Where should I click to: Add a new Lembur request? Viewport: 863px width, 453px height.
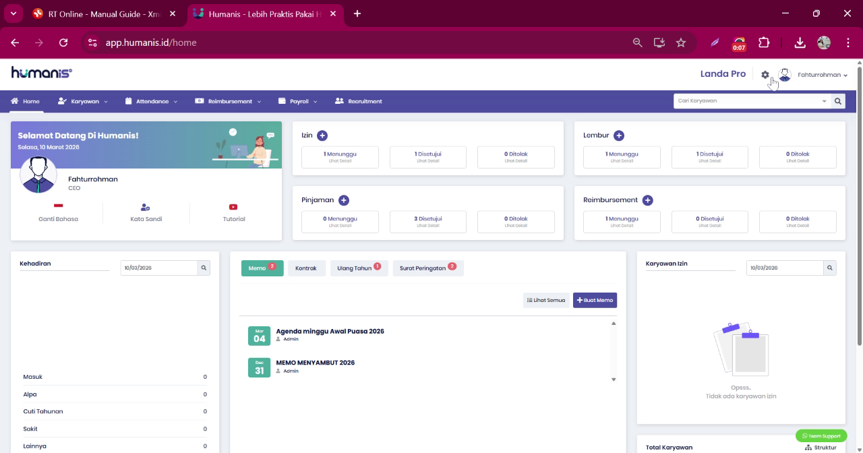pos(619,135)
